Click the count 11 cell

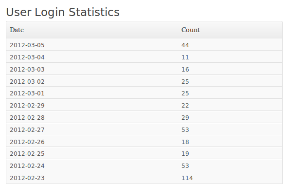[185, 57]
